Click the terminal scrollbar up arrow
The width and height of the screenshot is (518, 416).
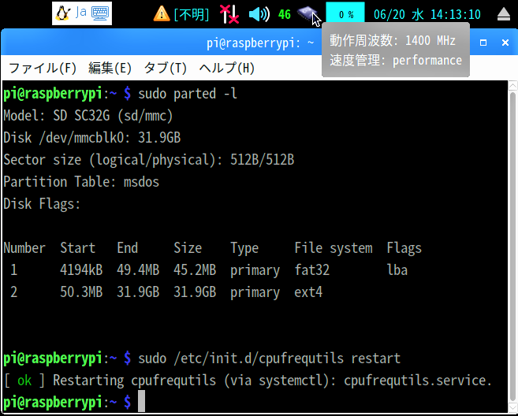point(512,86)
